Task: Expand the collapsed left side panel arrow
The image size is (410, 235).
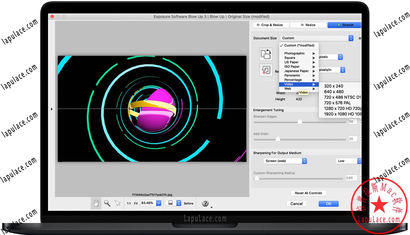Action: (x=51, y=109)
